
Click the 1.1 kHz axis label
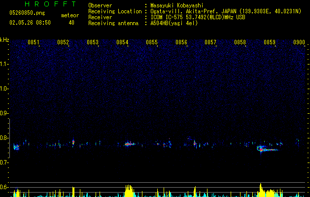click(x=4, y=64)
